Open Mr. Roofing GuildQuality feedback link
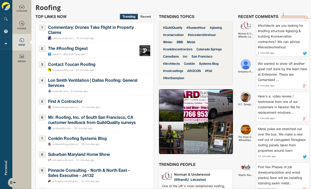The height and width of the screenshot is (189, 311). coord(92,120)
